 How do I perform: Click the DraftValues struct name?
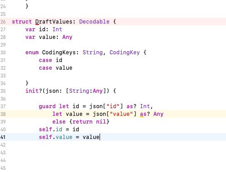tap(54, 22)
